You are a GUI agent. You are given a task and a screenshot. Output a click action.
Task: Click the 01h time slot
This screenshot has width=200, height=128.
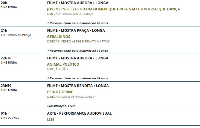coord(4,113)
